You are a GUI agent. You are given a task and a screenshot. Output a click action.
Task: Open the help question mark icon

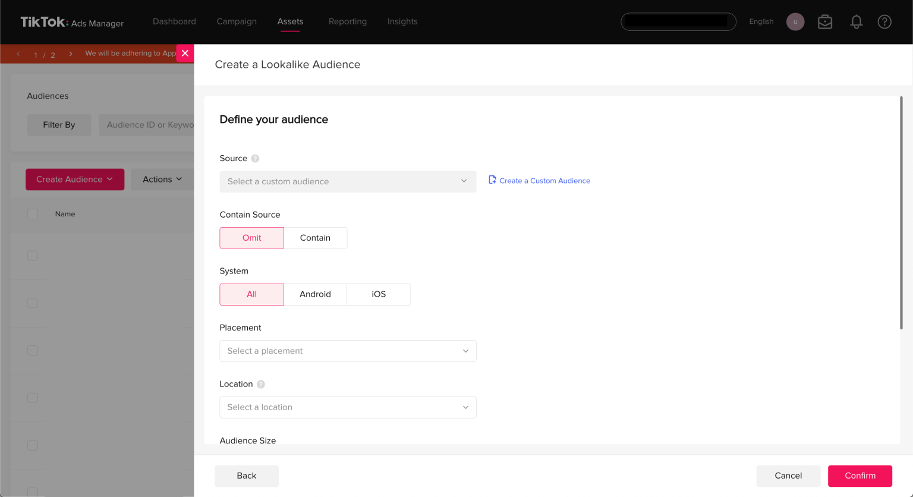[x=884, y=21]
